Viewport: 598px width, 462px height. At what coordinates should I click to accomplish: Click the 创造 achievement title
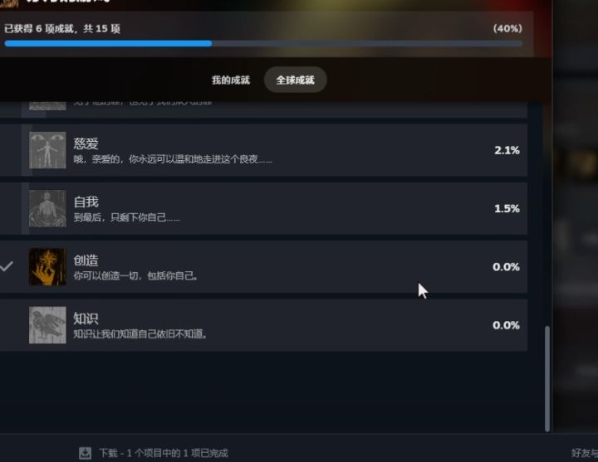(86, 260)
